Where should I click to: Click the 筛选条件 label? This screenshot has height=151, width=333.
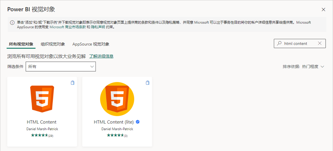[x=15, y=67]
